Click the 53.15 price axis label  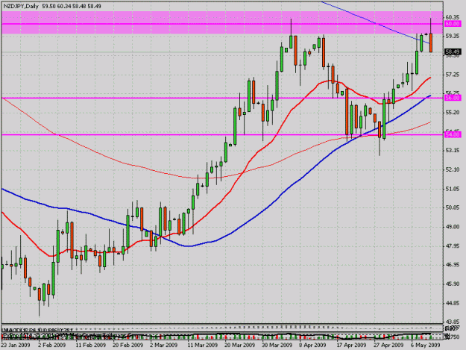tap(453, 151)
